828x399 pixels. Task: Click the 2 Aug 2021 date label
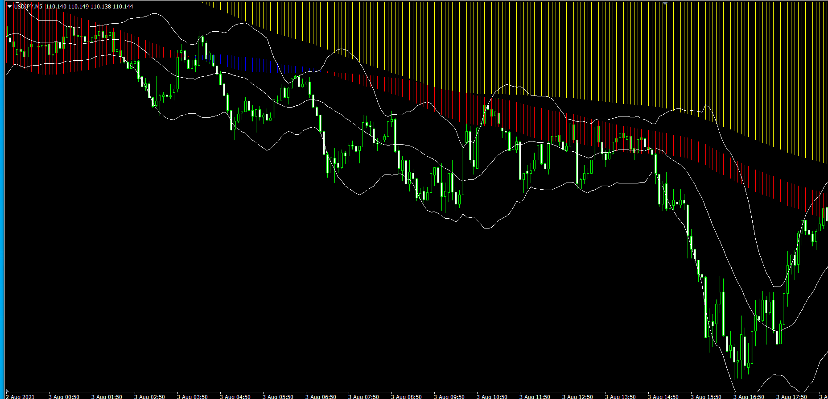click(x=20, y=396)
